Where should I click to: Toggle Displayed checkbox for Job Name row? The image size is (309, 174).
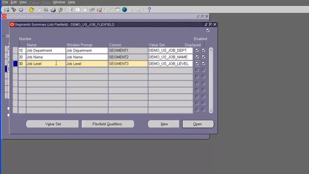click(x=197, y=57)
